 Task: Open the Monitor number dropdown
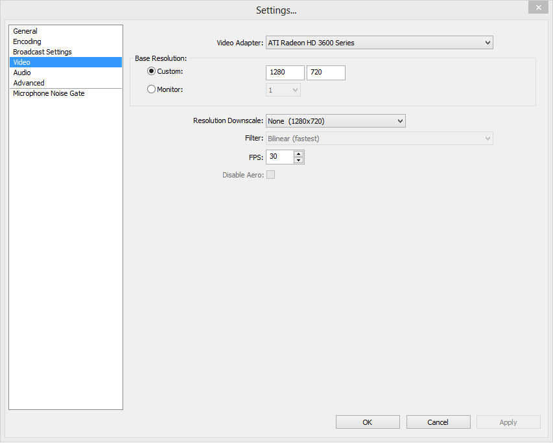(283, 90)
